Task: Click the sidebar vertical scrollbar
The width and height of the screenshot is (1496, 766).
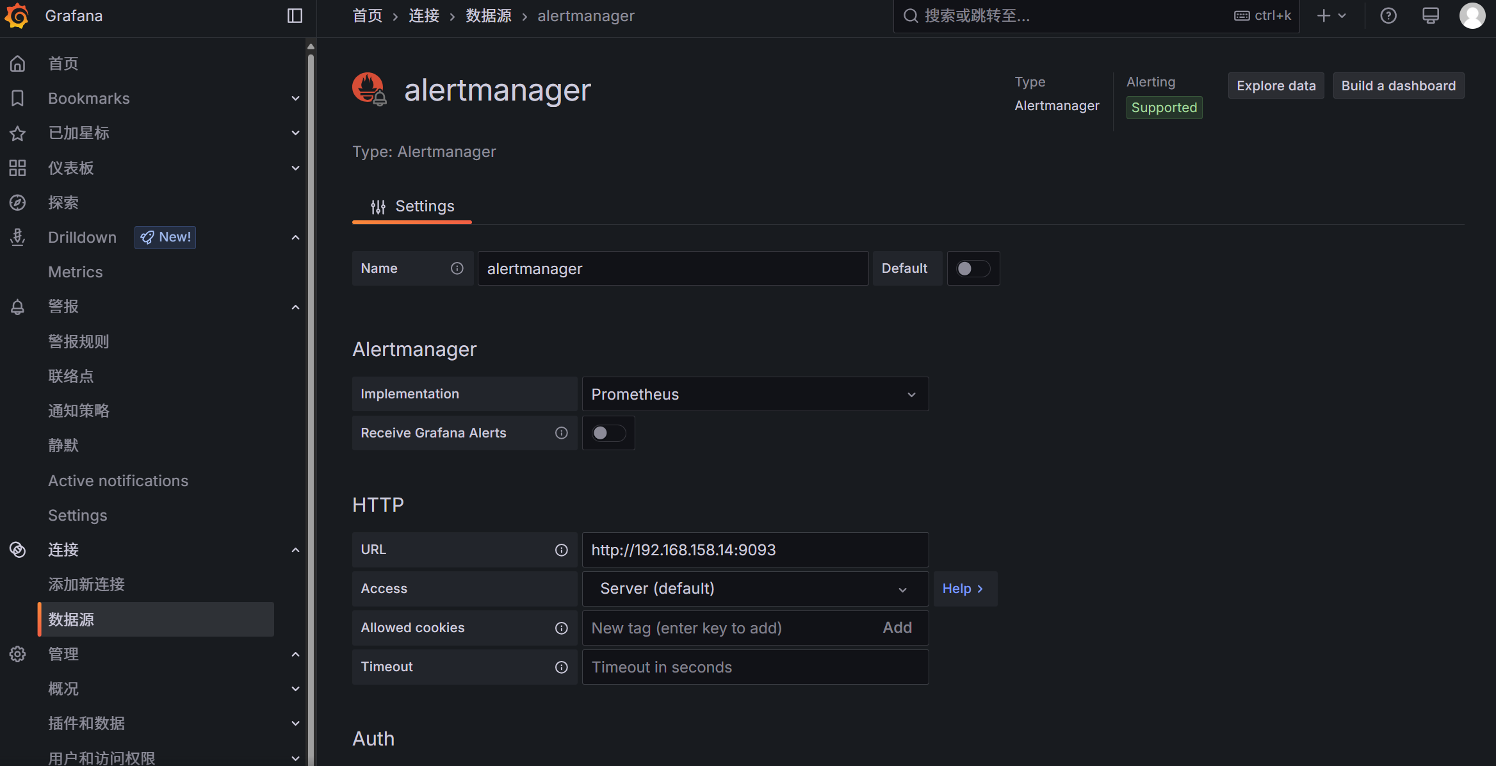Action: (311, 410)
